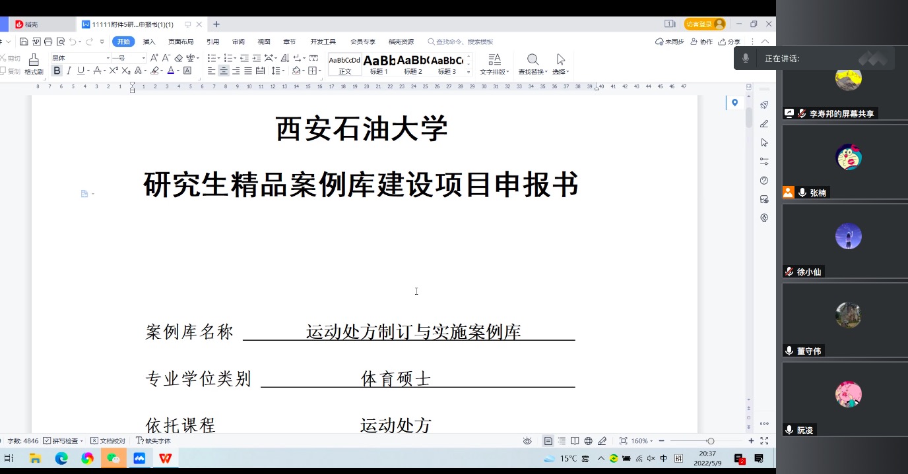Toggle bold formatting
This screenshot has width=908, height=474.
(x=57, y=71)
